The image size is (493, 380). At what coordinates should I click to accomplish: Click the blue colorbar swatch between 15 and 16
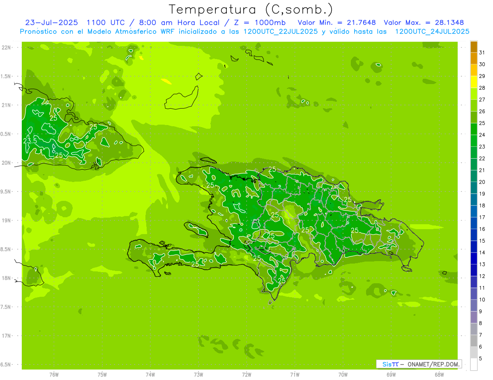[x=474, y=235]
